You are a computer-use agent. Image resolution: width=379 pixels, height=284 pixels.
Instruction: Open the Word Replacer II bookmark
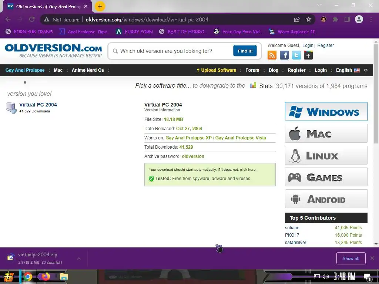tap(292, 32)
